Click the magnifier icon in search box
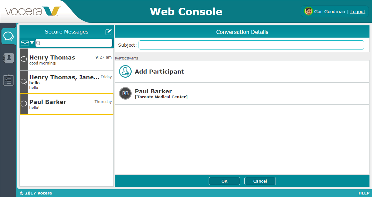The image size is (372, 197). [38, 43]
